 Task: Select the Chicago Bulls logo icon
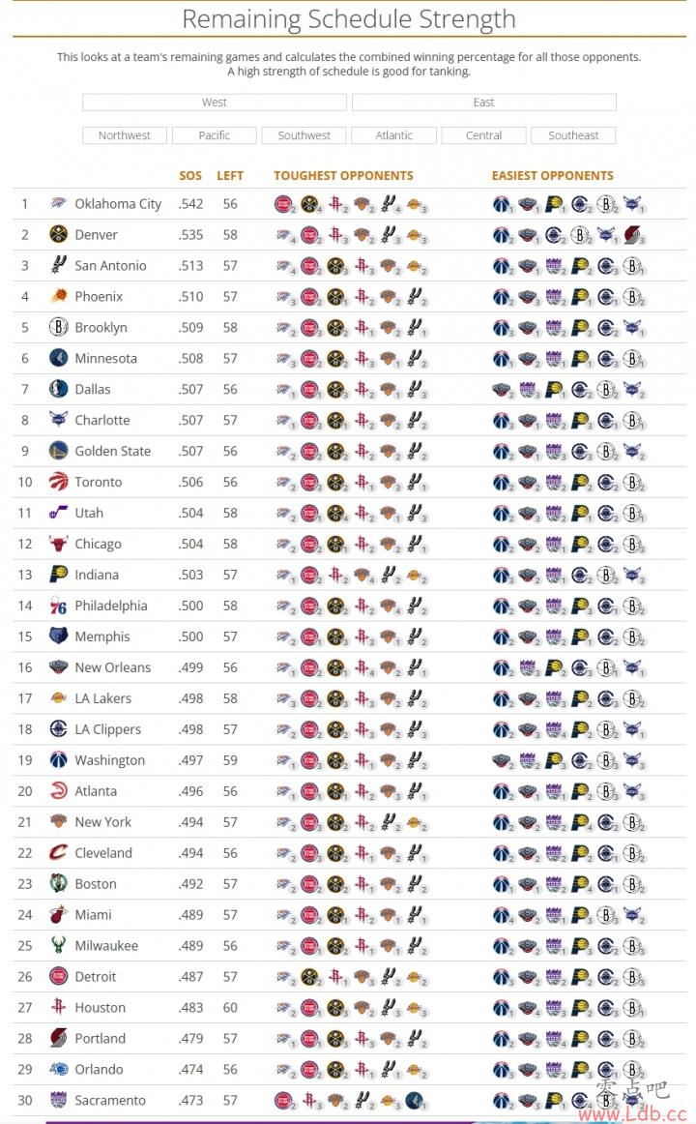tap(59, 544)
